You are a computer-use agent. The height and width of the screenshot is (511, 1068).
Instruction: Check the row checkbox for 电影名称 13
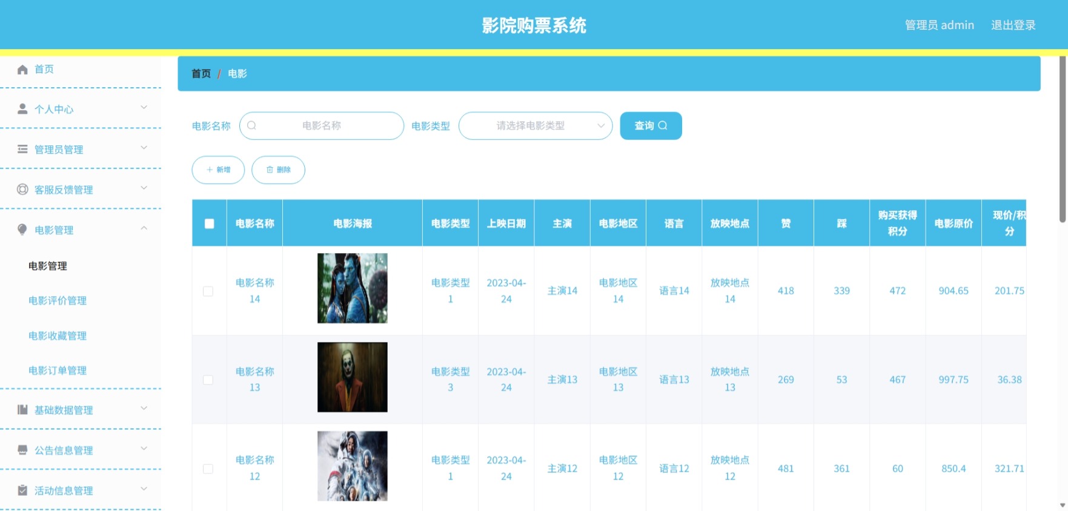pyautogui.click(x=208, y=380)
